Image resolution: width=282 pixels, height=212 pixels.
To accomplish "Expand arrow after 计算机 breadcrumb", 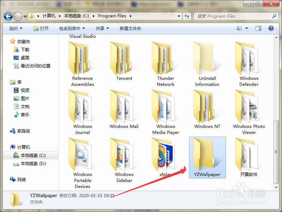I will (x=60, y=16).
